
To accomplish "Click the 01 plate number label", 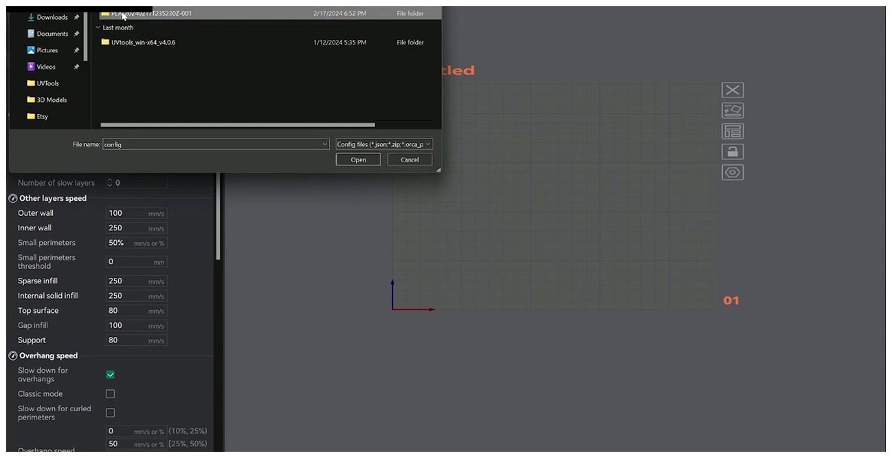I will click(731, 301).
